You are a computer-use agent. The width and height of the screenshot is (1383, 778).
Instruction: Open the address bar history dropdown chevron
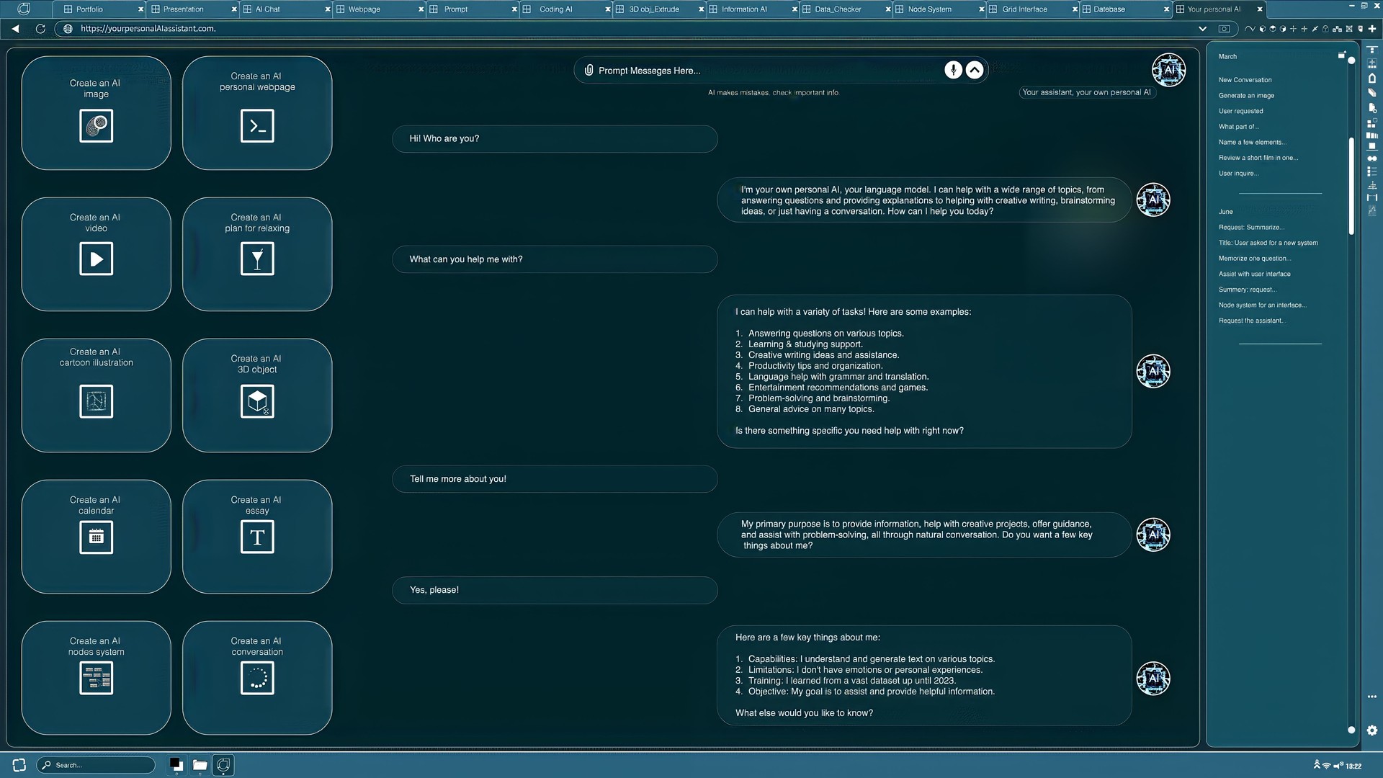(1204, 29)
